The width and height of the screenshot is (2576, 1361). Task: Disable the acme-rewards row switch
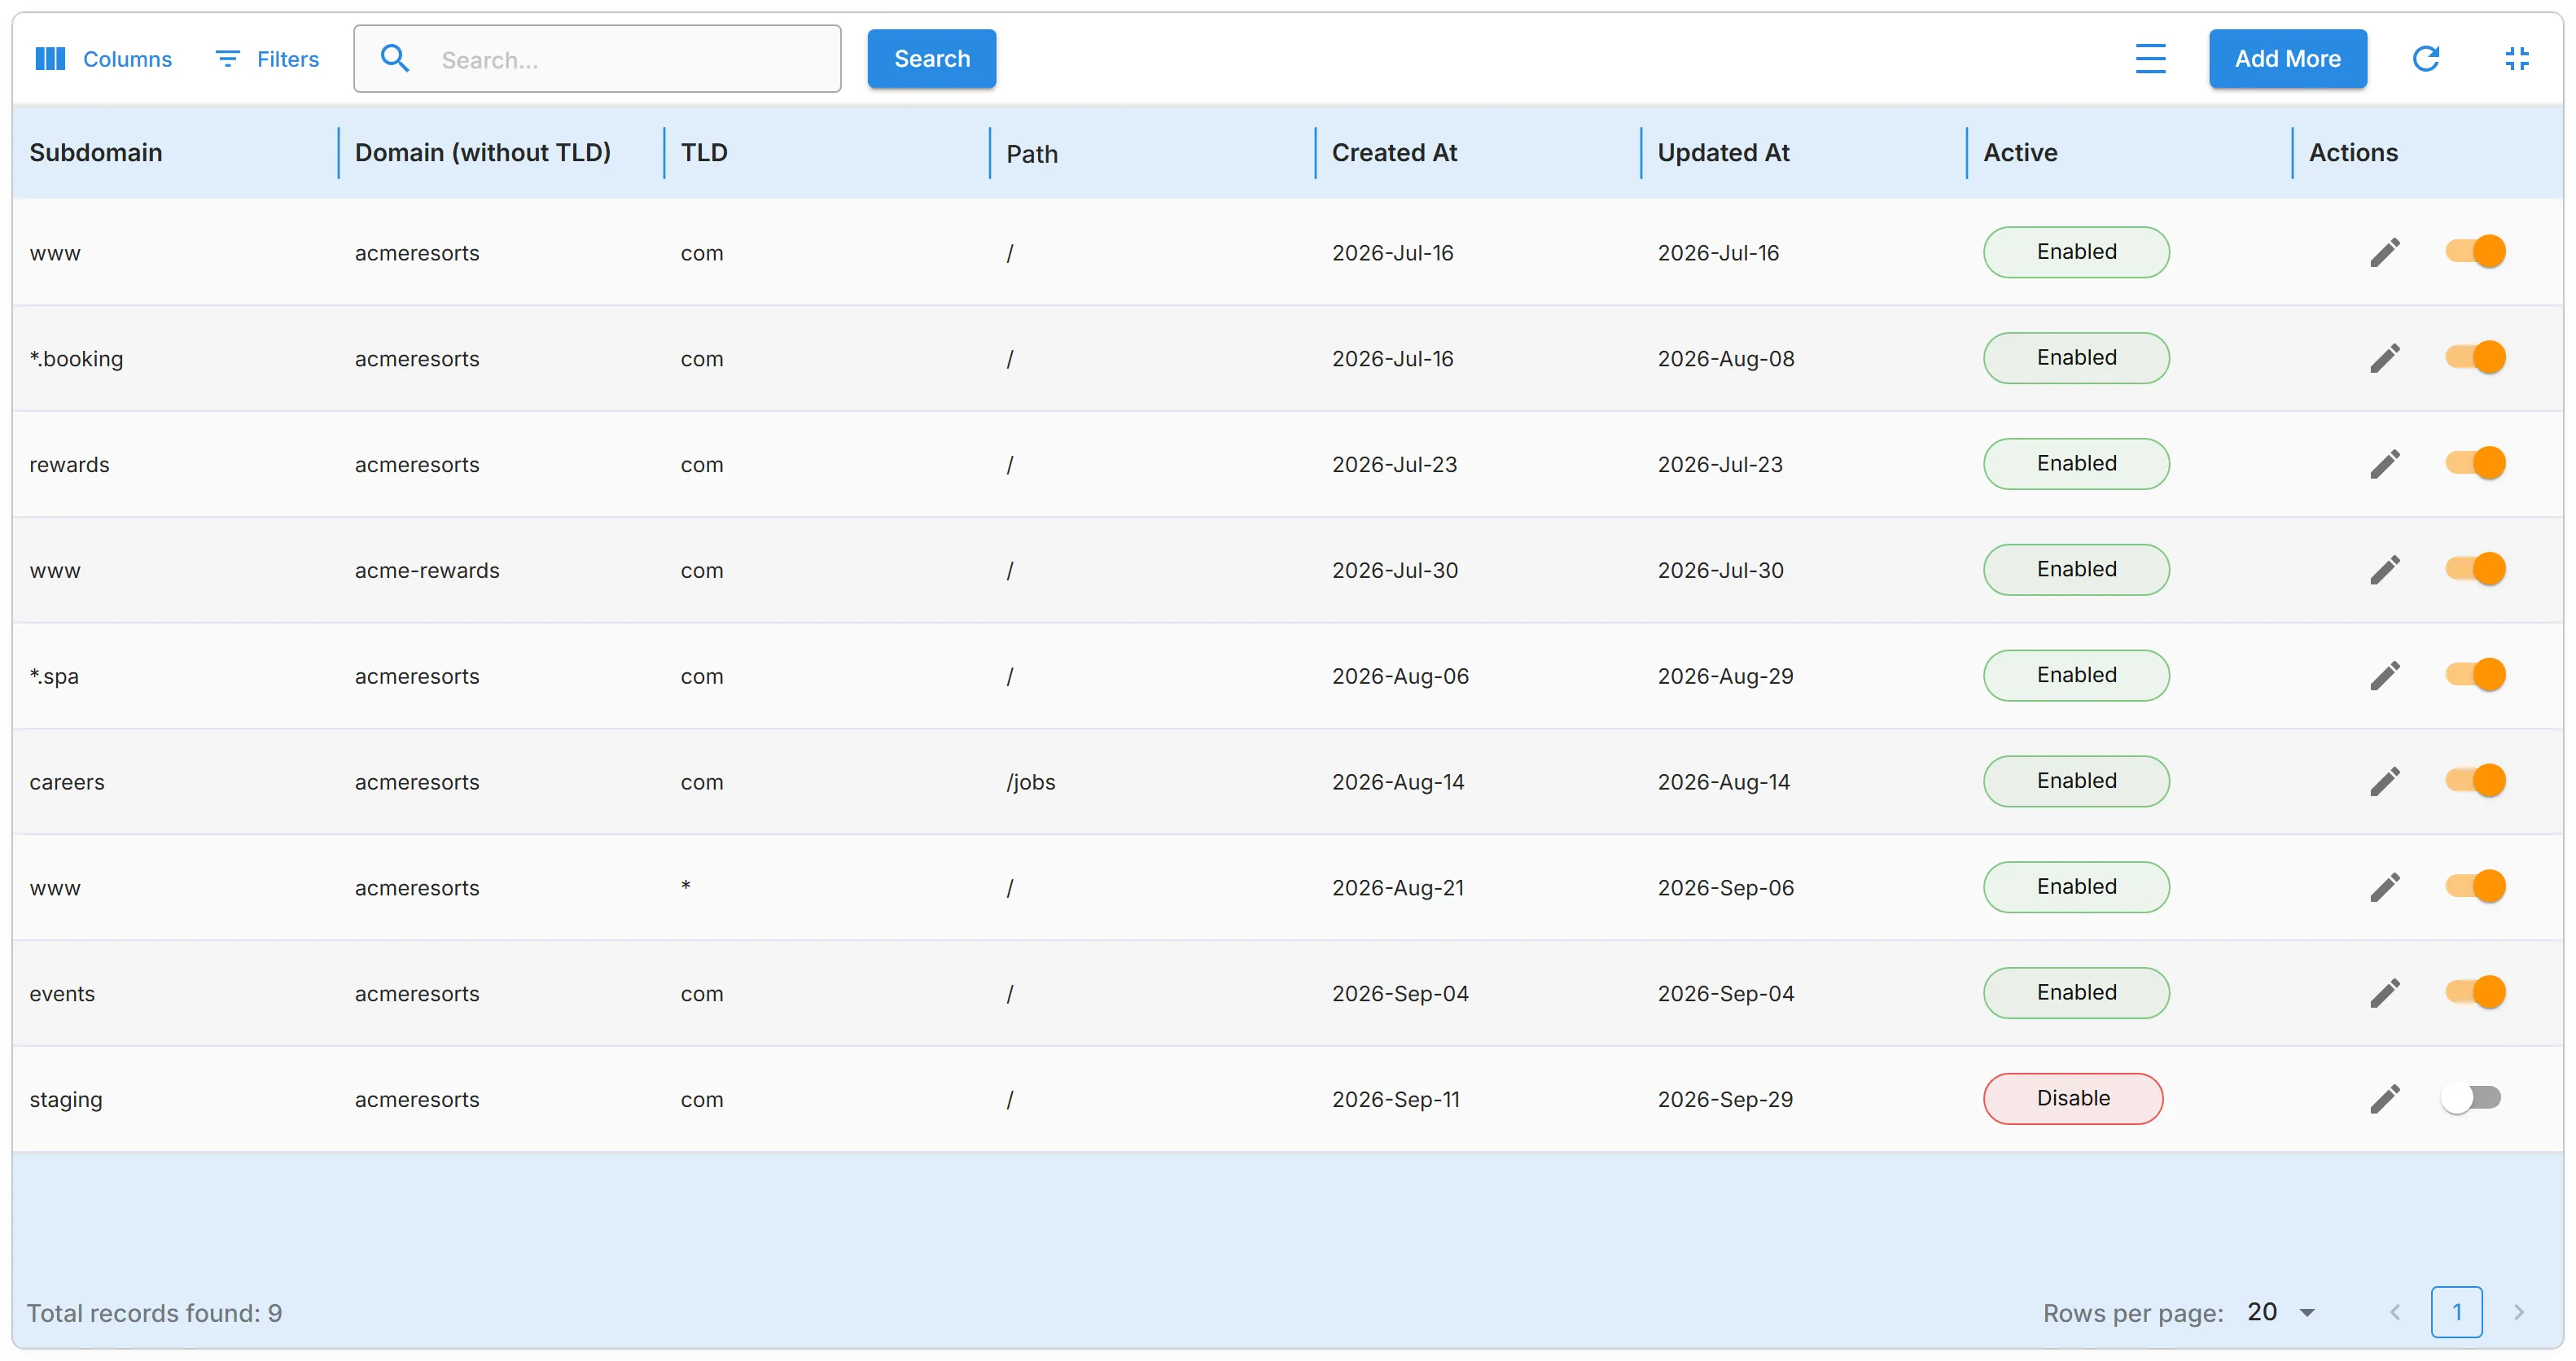pos(2475,569)
